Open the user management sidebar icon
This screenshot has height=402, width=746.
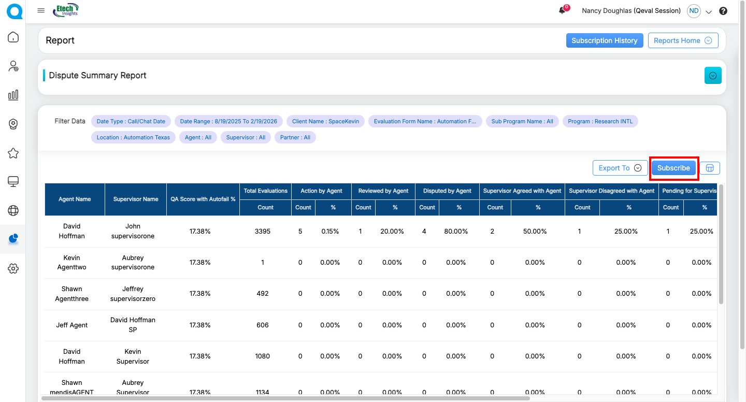tap(13, 66)
